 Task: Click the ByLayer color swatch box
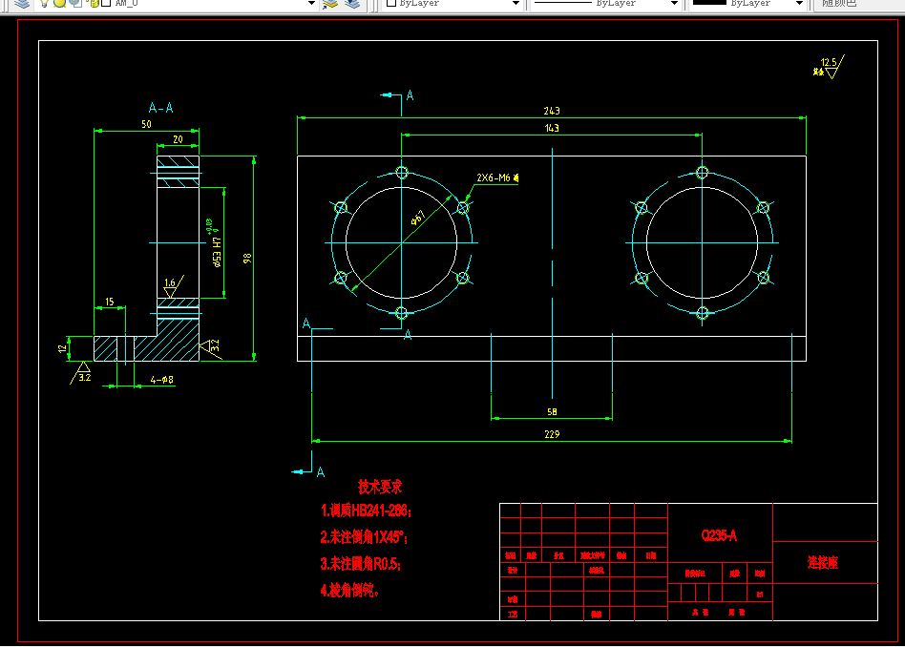point(390,2)
